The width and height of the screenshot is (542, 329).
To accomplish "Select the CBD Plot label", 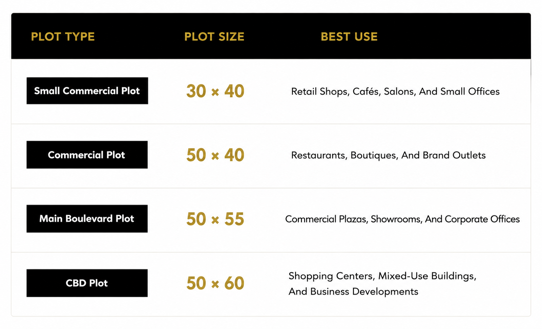I will (x=87, y=283).
